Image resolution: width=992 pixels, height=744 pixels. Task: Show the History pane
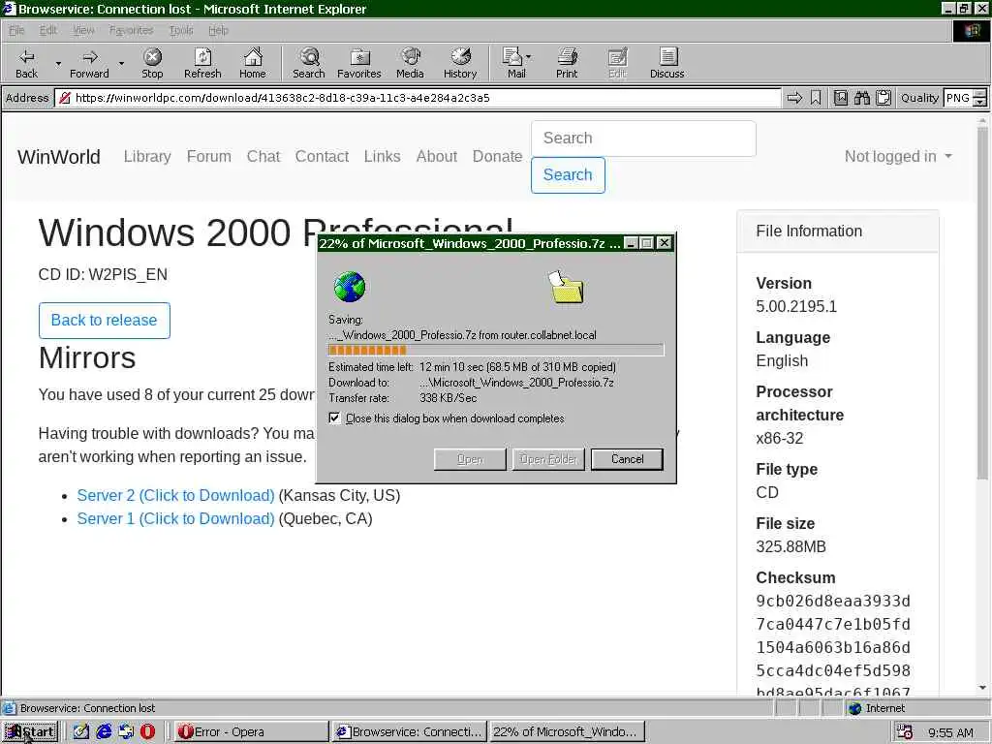coord(460,63)
